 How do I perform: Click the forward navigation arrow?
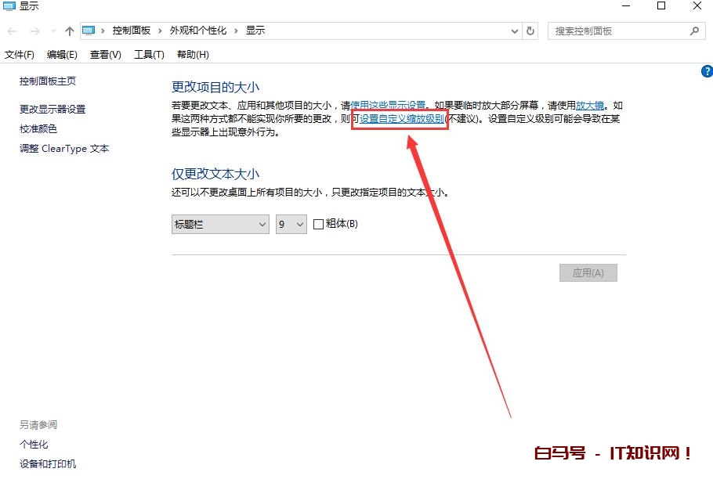coord(34,31)
